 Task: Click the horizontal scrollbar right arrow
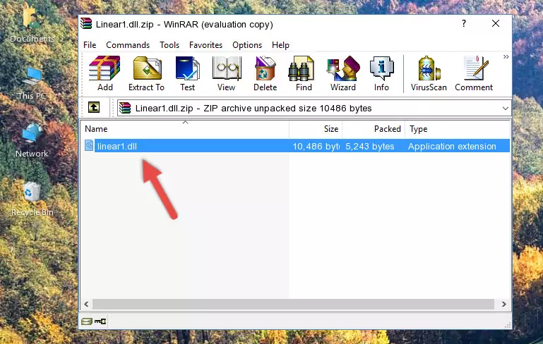(x=504, y=305)
